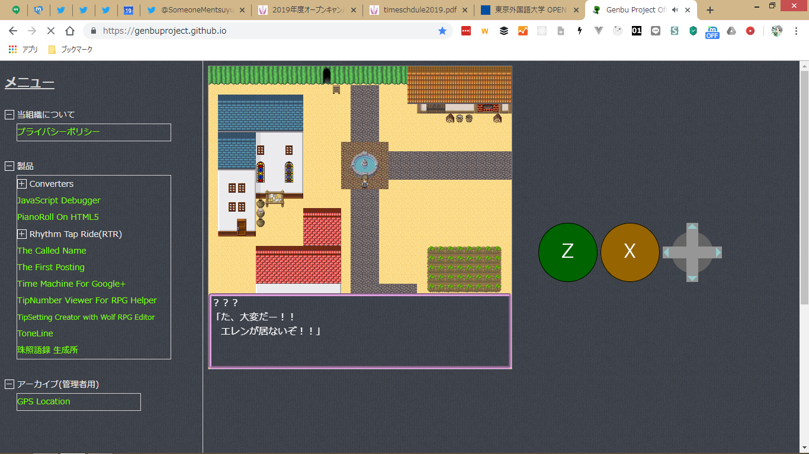Collapse the 当組織について section
Image resolution: width=809 pixels, height=454 pixels.
(x=9, y=115)
